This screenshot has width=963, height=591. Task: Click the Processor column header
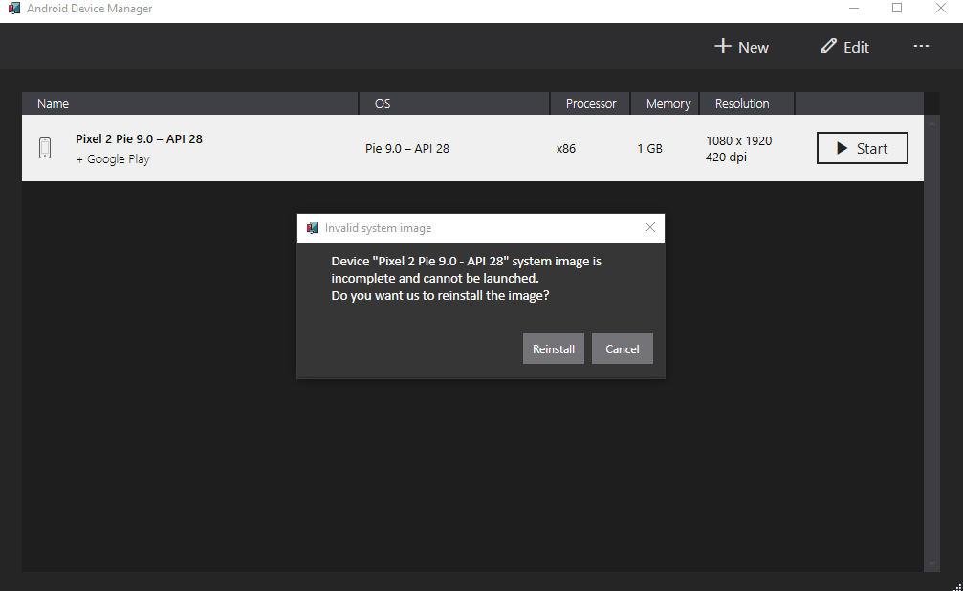pos(590,103)
